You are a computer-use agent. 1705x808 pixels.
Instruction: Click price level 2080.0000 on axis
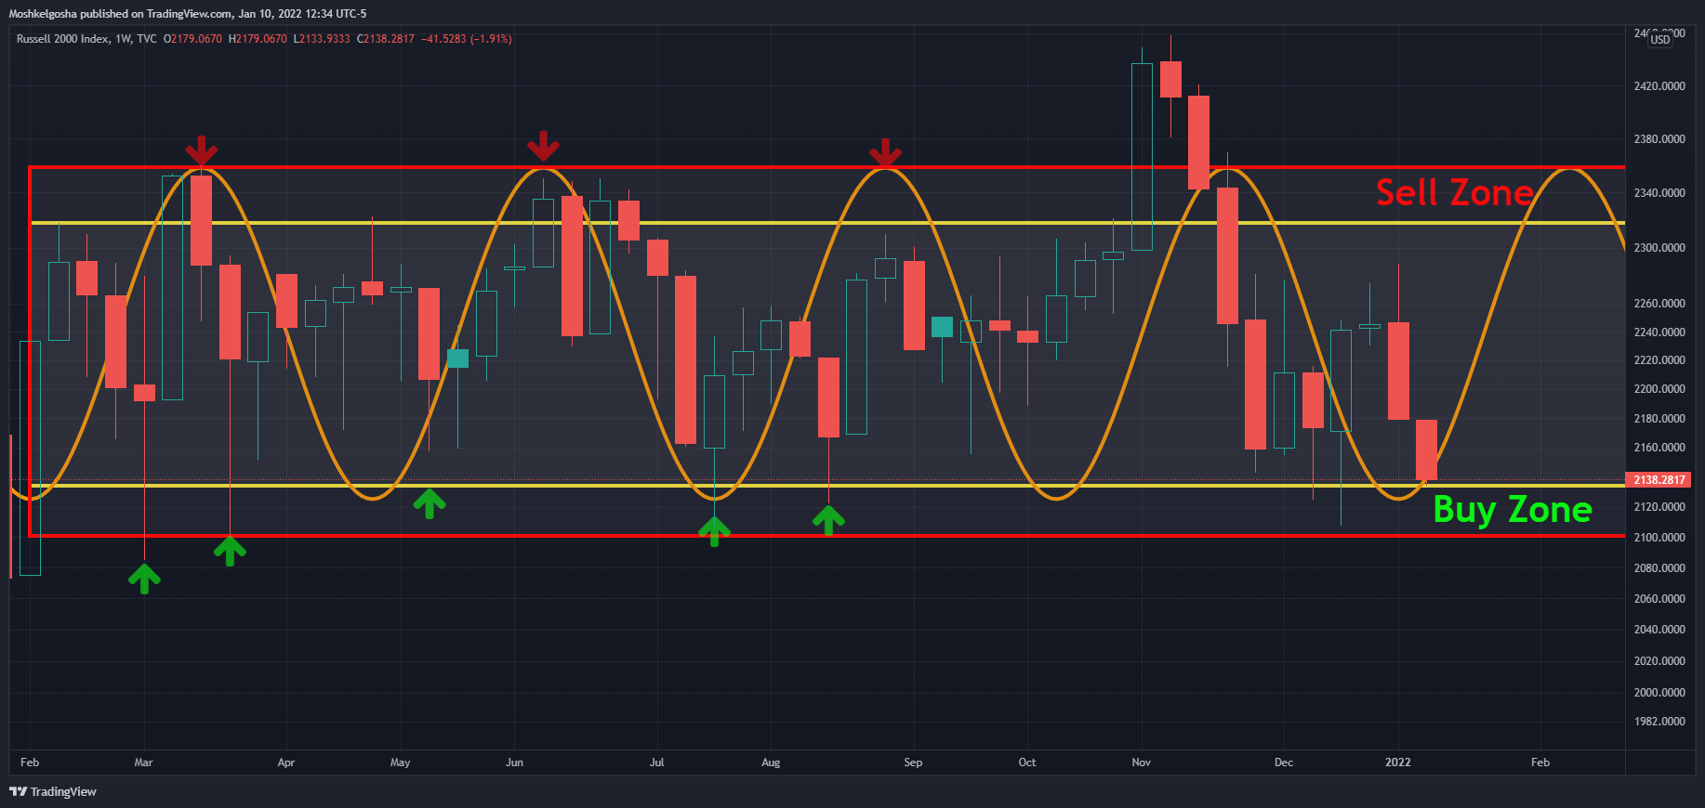click(1659, 568)
